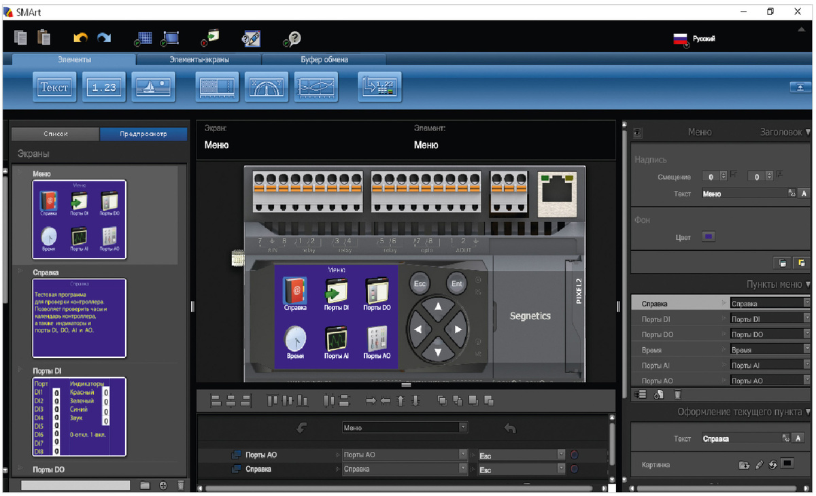
Task: Add a 1.23 numeric element
Action: 104,87
